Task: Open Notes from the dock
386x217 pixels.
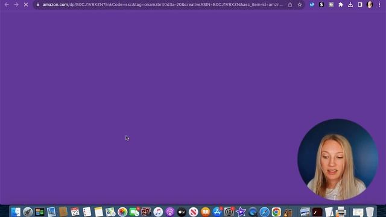Action: point(98,212)
